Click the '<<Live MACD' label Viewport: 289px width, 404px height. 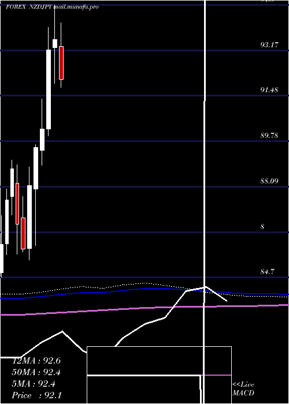pyautogui.click(x=243, y=388)
